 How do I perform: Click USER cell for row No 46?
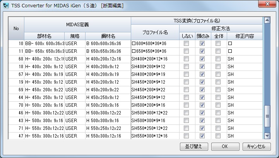75,113
